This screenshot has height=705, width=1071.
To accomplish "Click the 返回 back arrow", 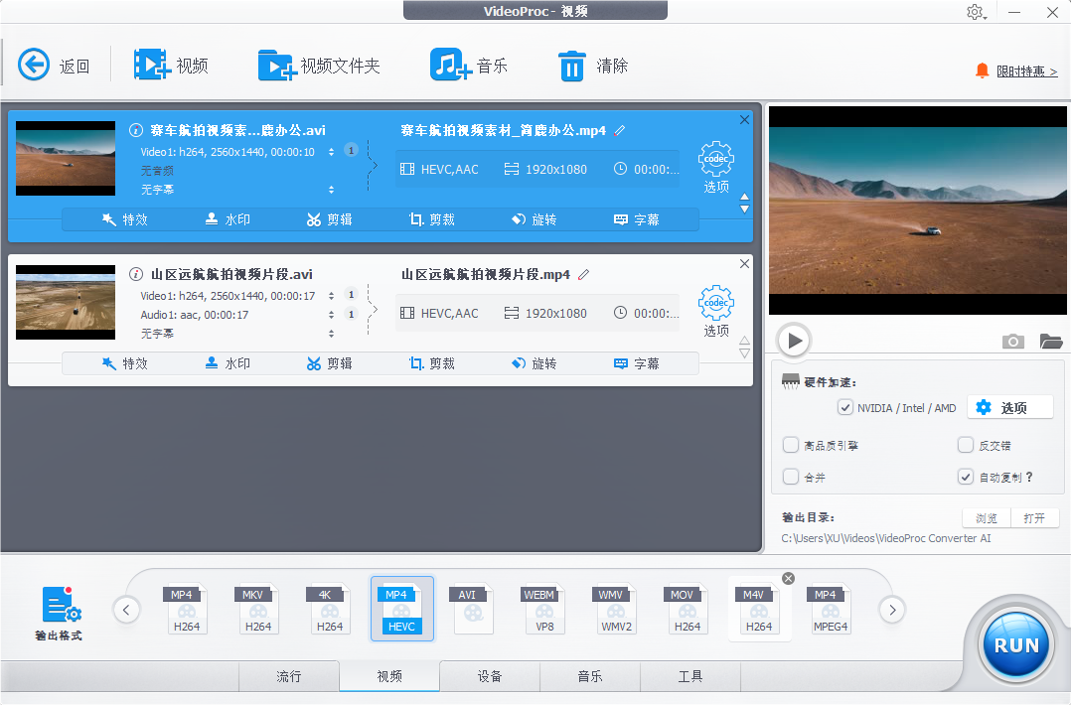I will pyautogui.click(x=33, y=64).
